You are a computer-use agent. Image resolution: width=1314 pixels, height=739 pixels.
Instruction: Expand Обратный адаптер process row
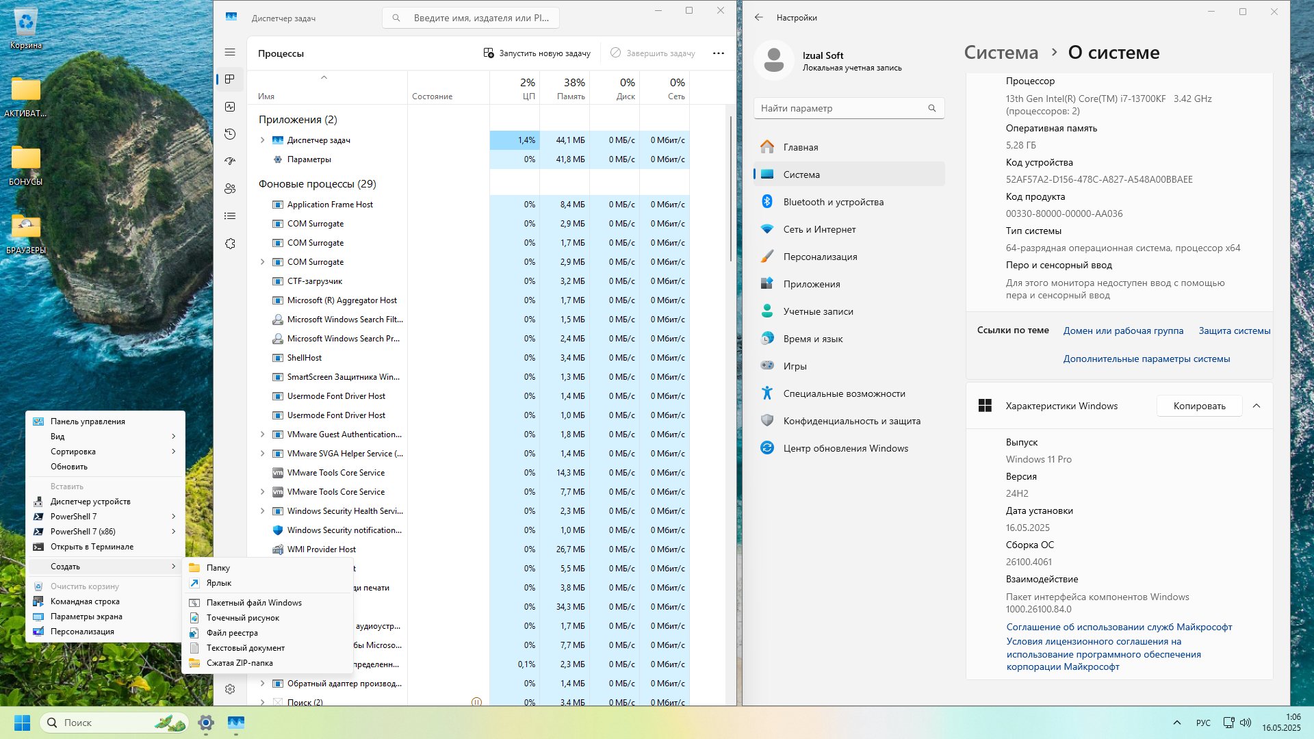tap(262, 683)
